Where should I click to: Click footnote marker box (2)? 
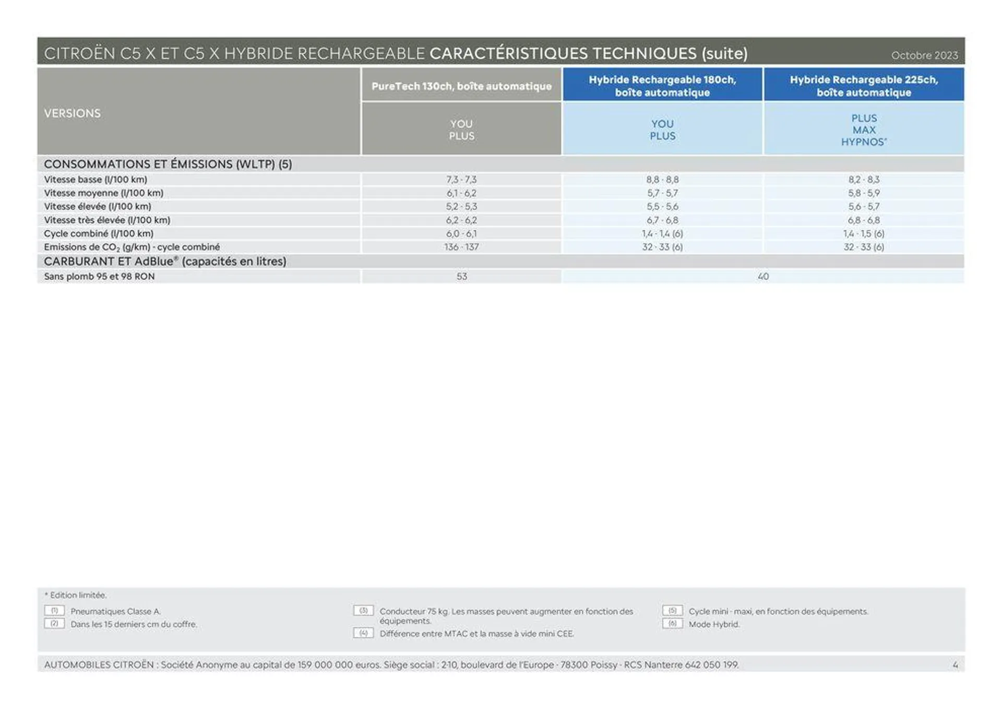(x=54, y=623)
